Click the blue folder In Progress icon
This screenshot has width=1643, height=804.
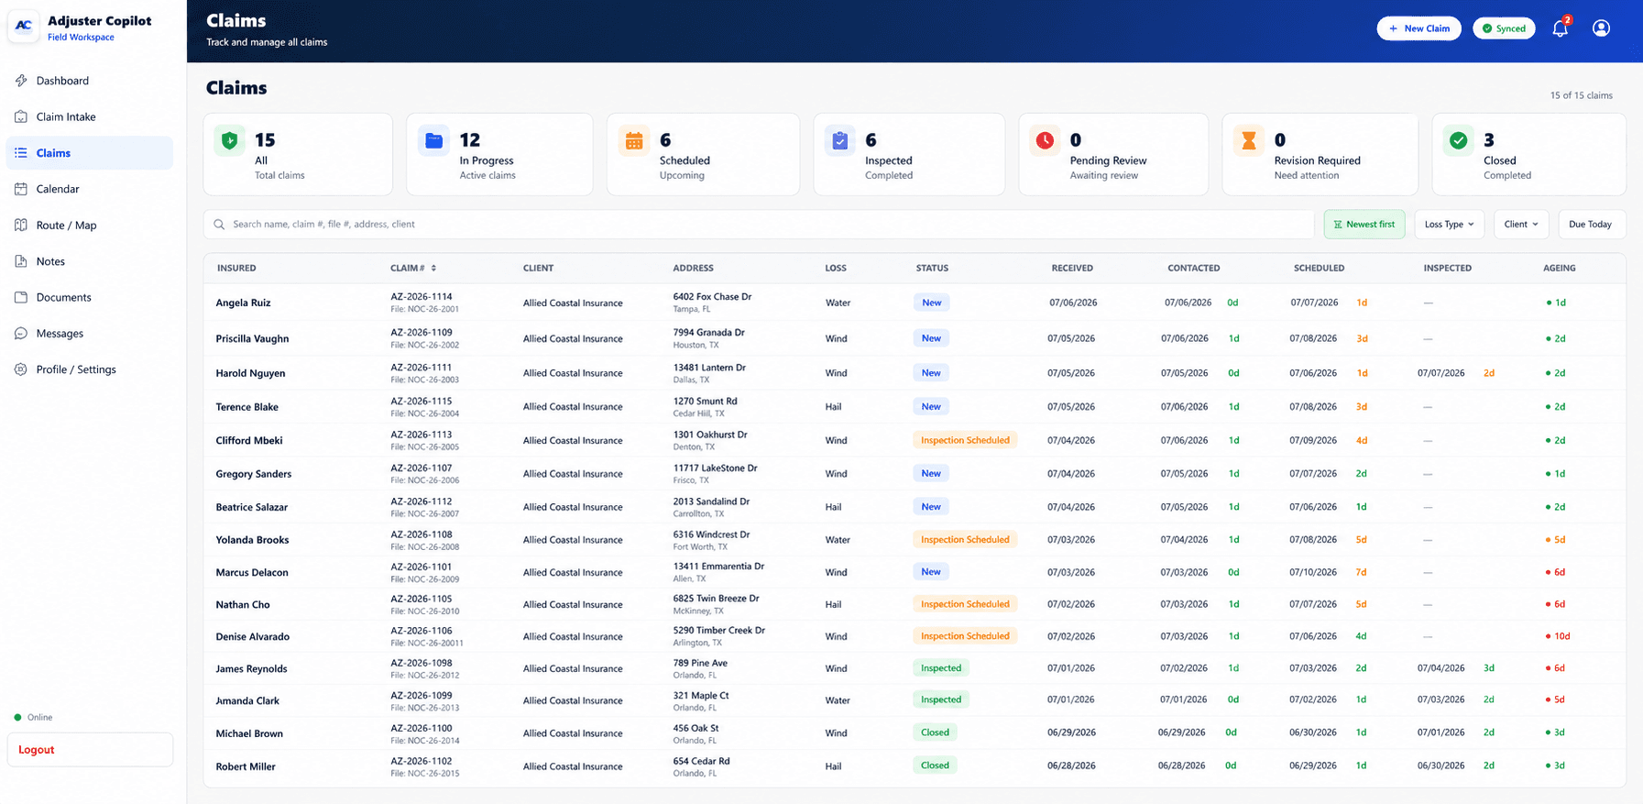(x=433, y=140)
